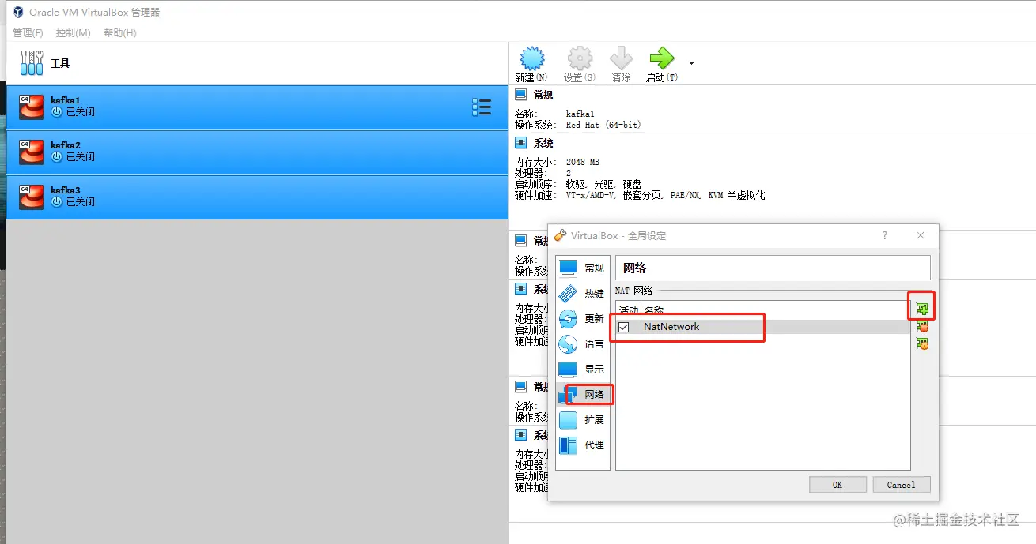Click the 2048 MB memory value
Screen dimensions: 1036x544
tap(583, 162)
